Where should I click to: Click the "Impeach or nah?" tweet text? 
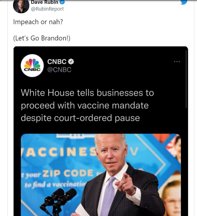point(38,22)
